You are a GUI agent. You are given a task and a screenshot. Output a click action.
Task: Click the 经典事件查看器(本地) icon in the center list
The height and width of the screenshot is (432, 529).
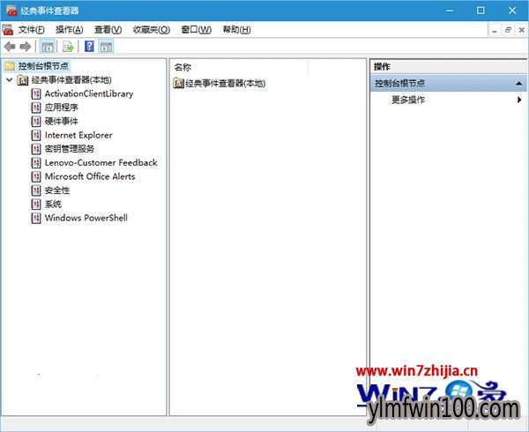pyautogui.click(x=178, y=83)
